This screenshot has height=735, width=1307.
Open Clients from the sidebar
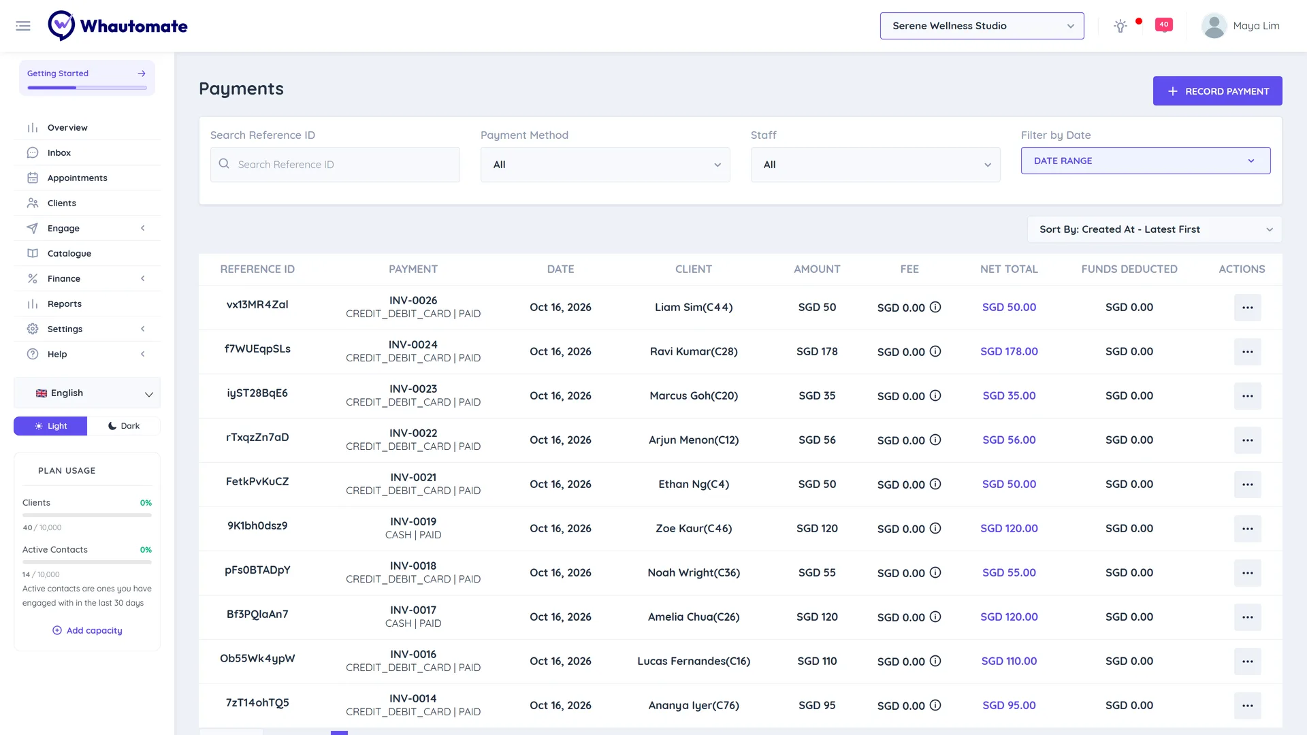tap(87, 203)
